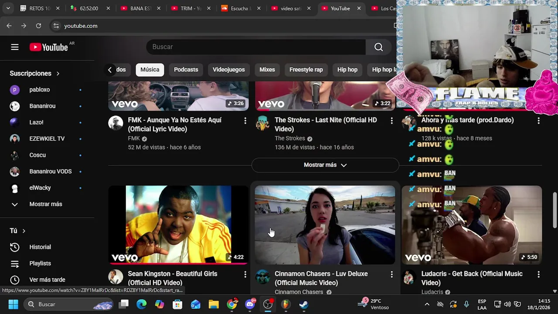
Task: Switch to the video sat tab
Action: tap(290, 8)
